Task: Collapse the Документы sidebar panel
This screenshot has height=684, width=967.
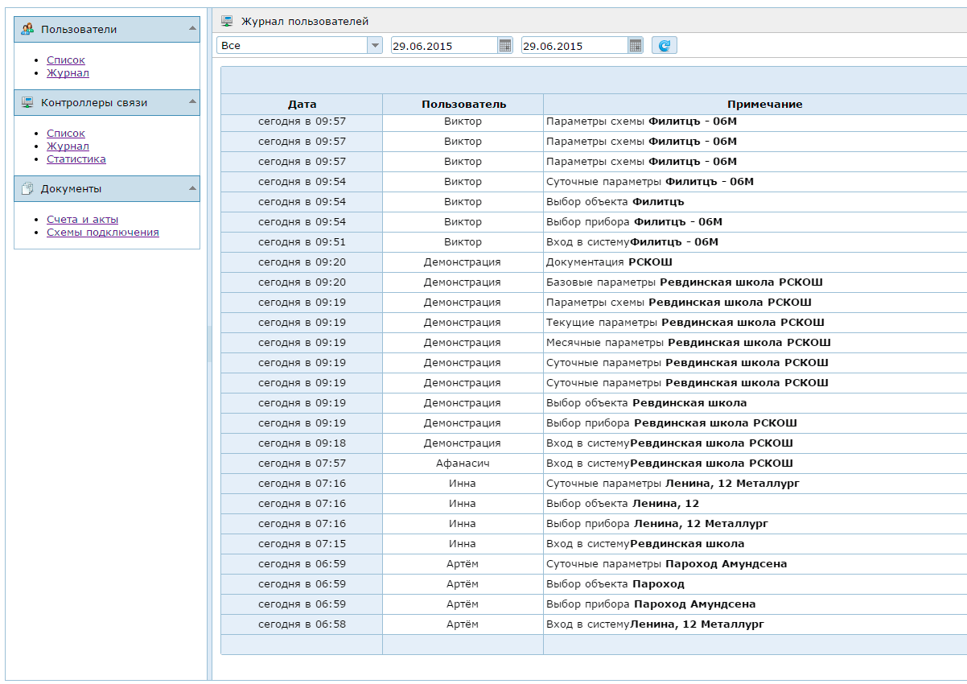Action: [x=192, y=188]
